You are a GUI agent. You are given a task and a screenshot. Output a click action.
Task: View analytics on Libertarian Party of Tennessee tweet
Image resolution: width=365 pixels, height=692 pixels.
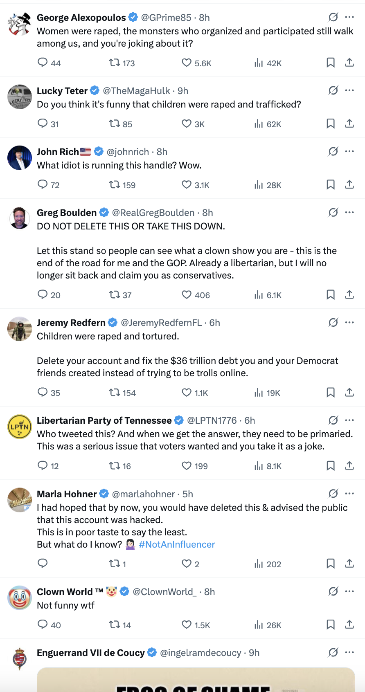coord(259,466)
